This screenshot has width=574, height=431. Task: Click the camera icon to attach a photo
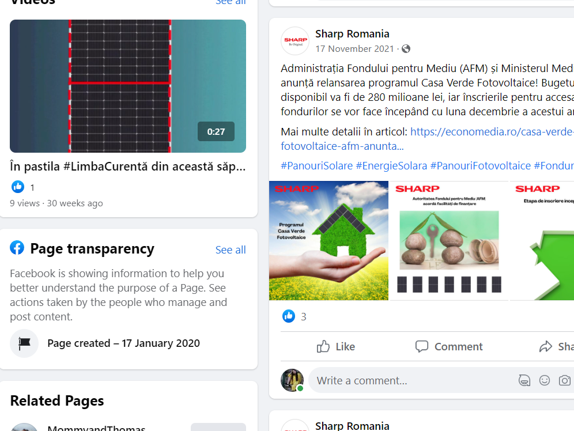point(564,380)
